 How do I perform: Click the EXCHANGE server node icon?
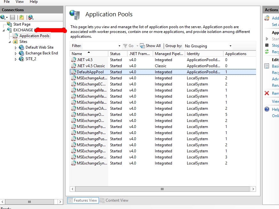click(9, 30)
